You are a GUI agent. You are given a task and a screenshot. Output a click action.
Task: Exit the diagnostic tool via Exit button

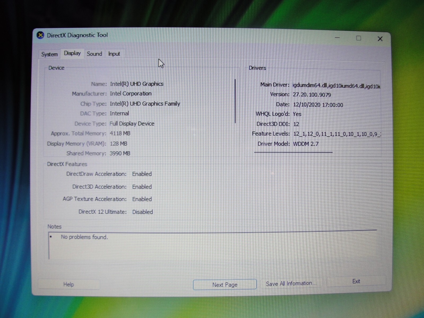tap(356, 281)
